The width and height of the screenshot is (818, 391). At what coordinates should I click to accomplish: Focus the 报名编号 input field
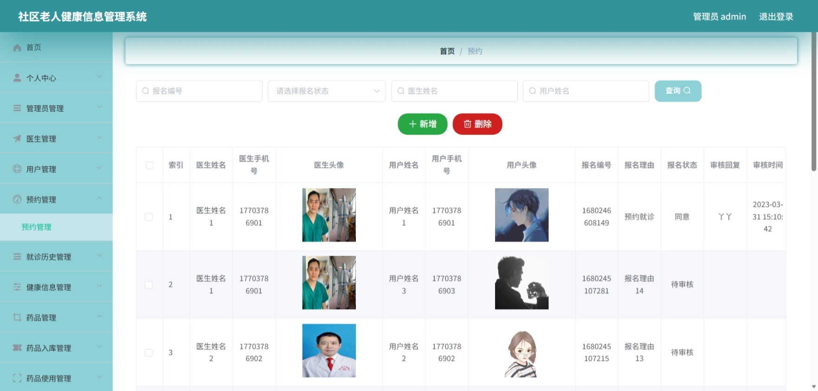(199, 91)
